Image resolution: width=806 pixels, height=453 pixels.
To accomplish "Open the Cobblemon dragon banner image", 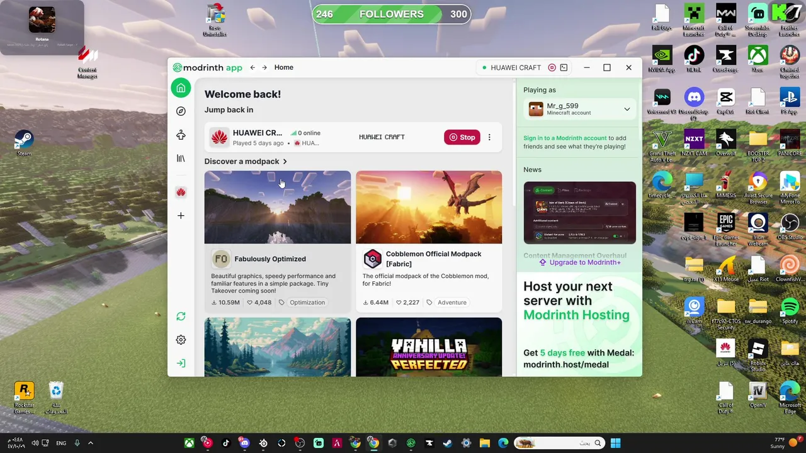I will [x=429, y=207].
